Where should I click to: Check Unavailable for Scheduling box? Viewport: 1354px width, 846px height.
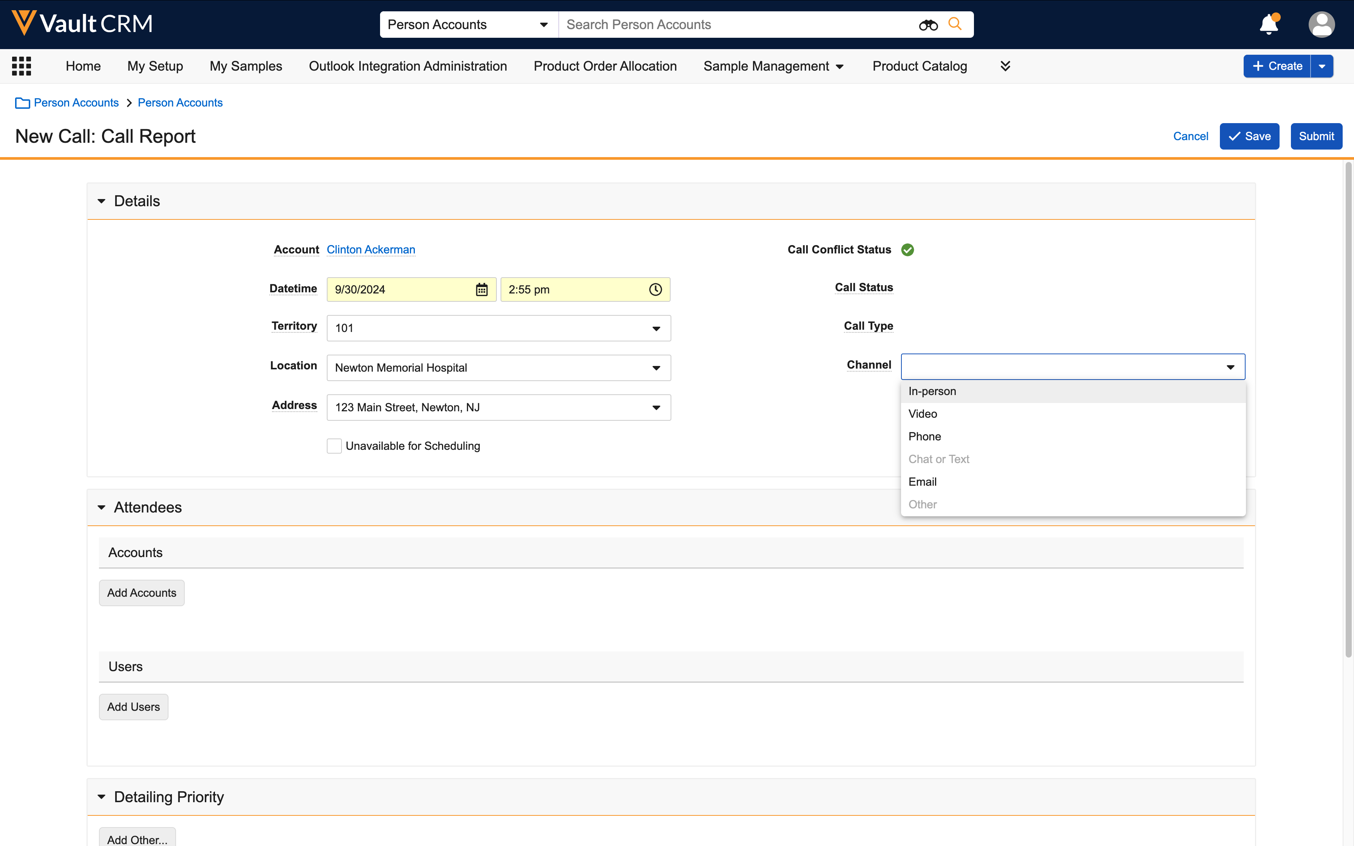pyautogui.click(x=334, y=446)
